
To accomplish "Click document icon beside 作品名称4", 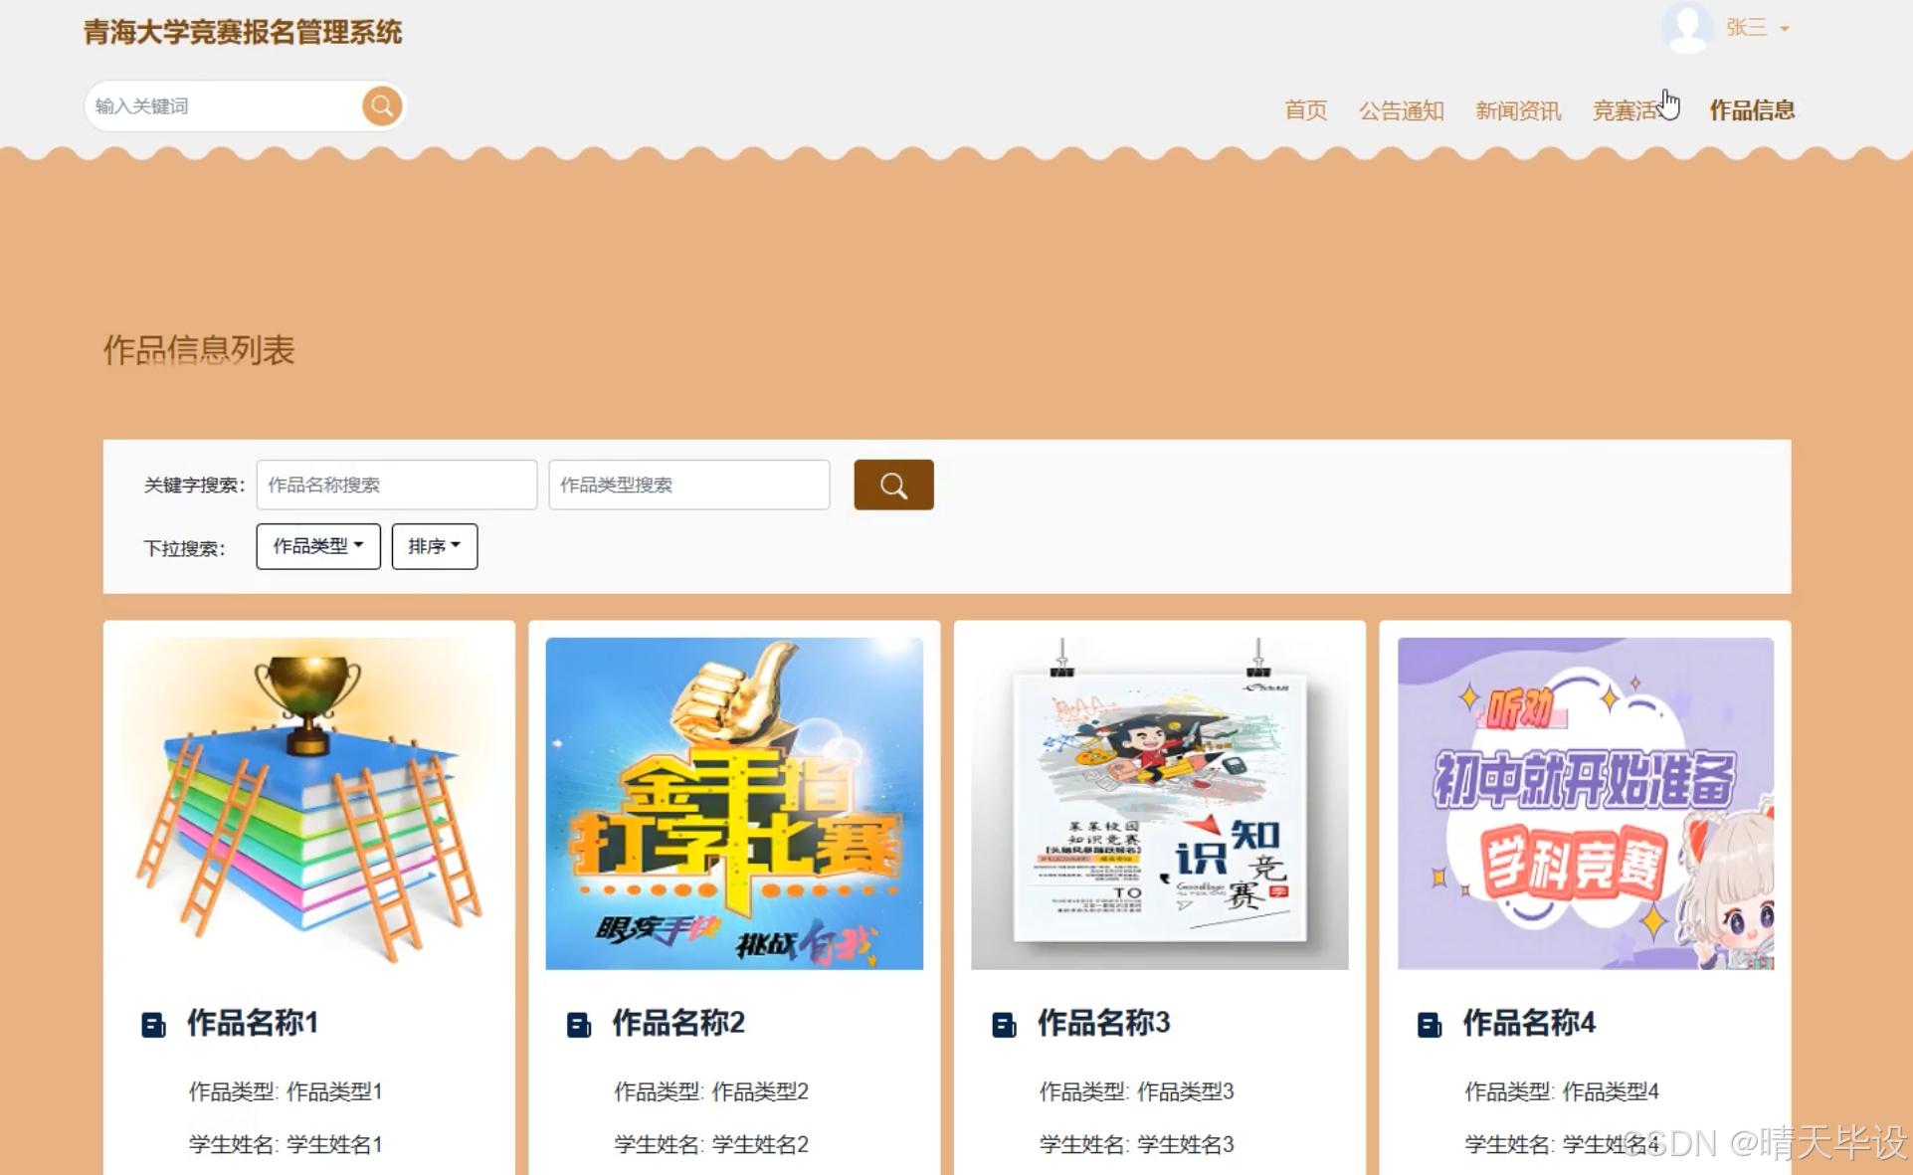I will [1429, 1024].
